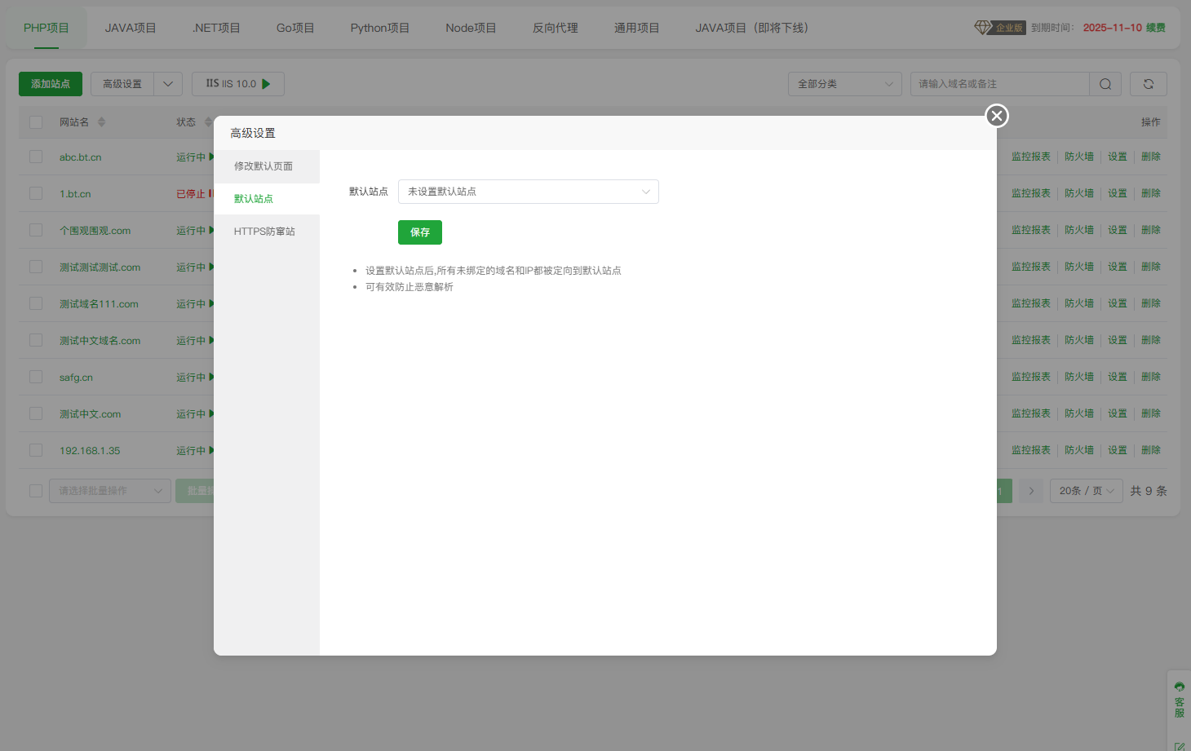Switch to the Python项目 tab

click(379, 27)
